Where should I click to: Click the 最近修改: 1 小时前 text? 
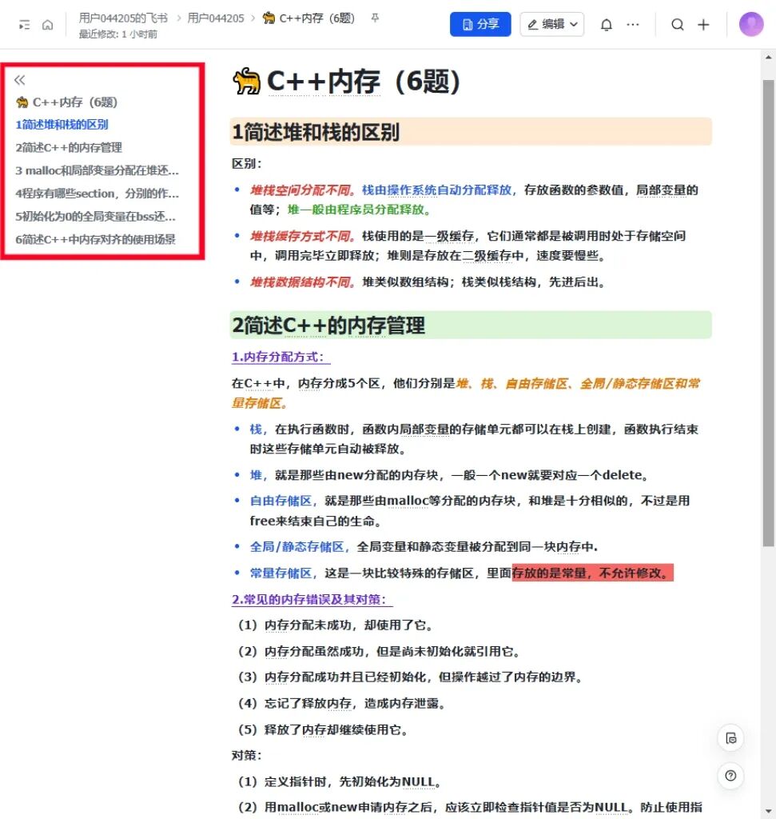pyautogui.click(x=118, y=34)
